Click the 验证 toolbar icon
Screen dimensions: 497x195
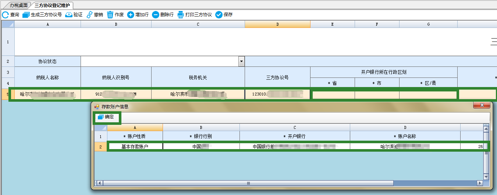[x=69, y=15]
